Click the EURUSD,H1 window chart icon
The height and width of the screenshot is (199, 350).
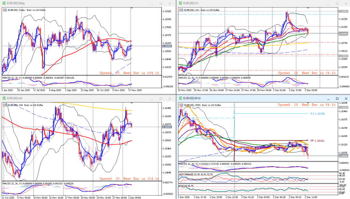[180, 3]
